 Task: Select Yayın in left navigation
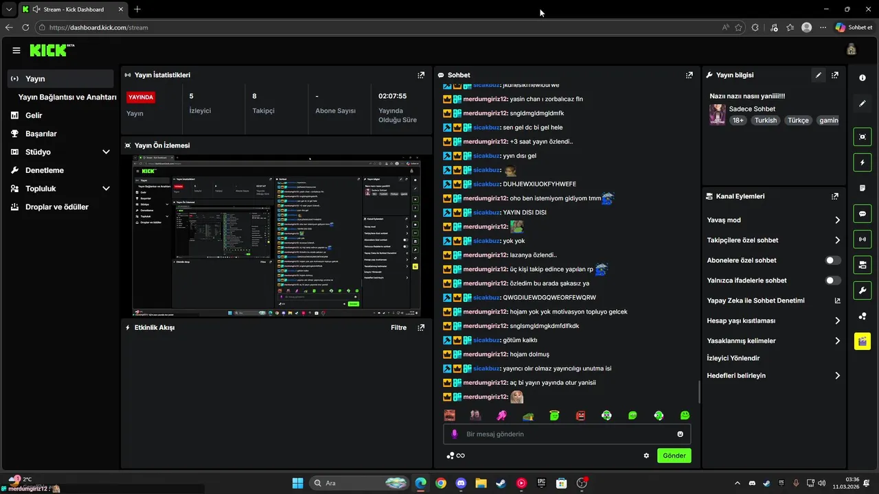(60, 79)
